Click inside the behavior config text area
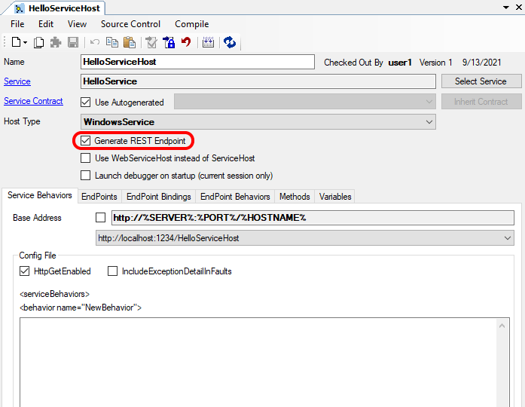This screenshot has height=407, width=525. click(x=258, y=362)
